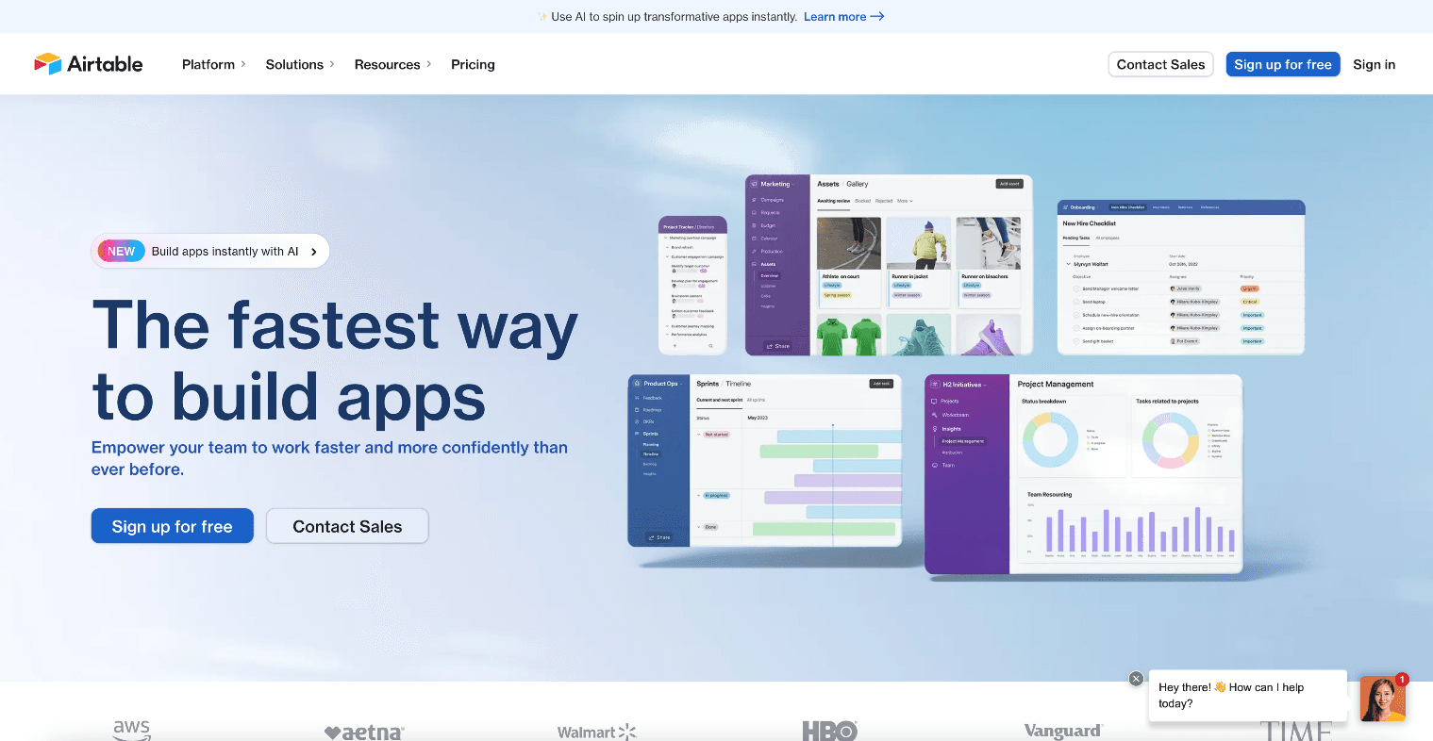Click the chat agent avatar with the notification badge
The height and width of the screenshot is (741, 1433).
(x=1383, y=699)
